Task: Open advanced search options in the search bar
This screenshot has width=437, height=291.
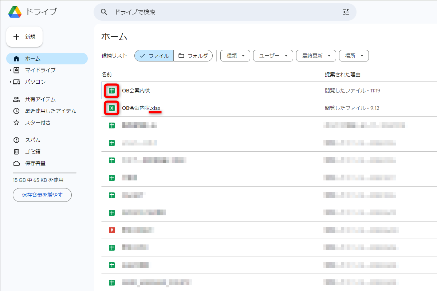Action: tap(346, 12)
